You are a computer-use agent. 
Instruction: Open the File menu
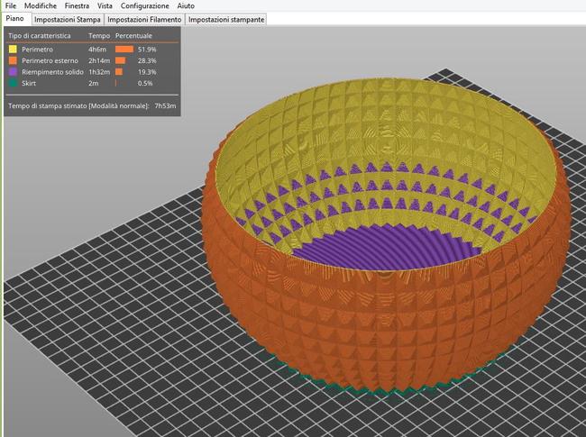10,5
